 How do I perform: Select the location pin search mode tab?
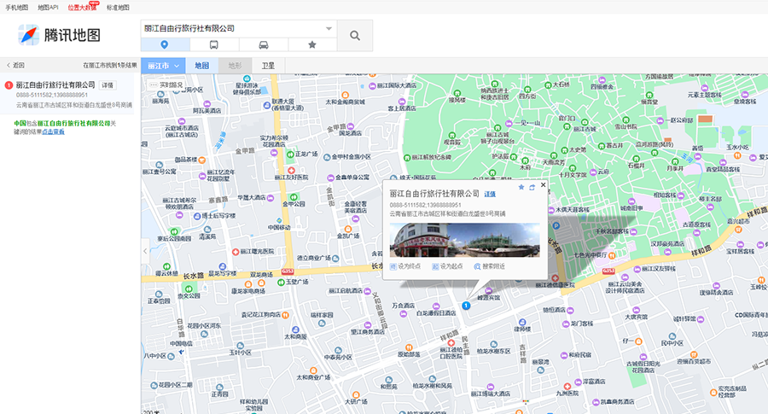[165, 44]
